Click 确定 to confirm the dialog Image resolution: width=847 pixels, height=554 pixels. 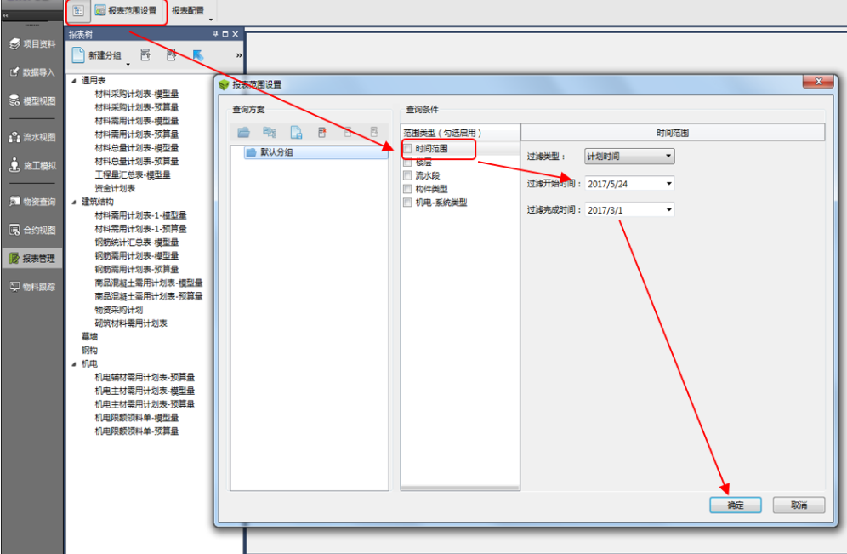click(736, 505)
